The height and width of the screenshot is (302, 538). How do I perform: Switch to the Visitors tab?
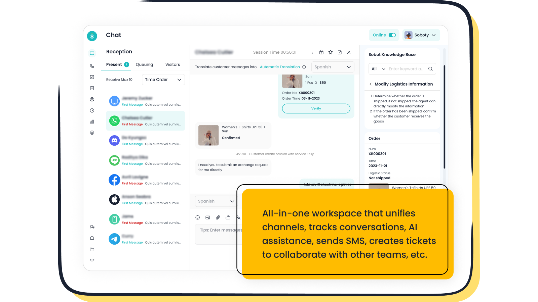tap(172, 64)
